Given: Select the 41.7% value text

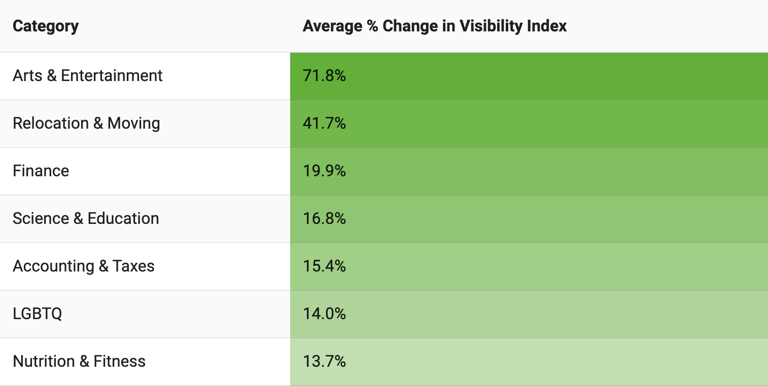Looking at the screenshot, I should coord(324,124).
